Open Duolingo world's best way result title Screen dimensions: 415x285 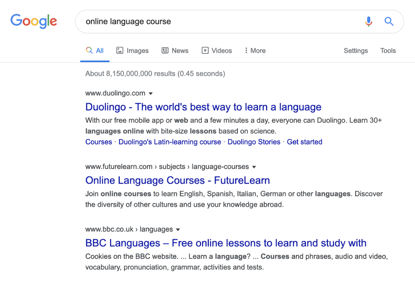pos(203,107)
